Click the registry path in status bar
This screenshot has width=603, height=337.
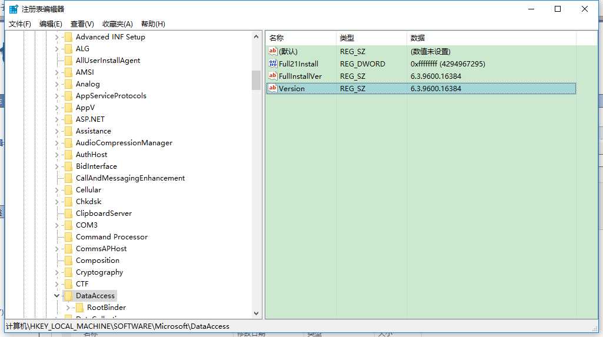118,326
